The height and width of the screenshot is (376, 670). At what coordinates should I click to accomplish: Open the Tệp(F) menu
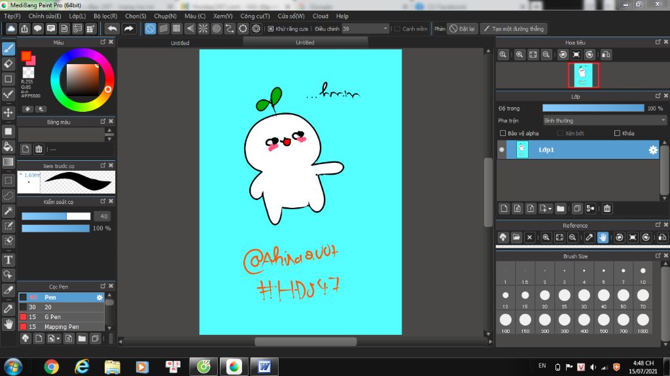pyautogui.click(x=12, y=16)
